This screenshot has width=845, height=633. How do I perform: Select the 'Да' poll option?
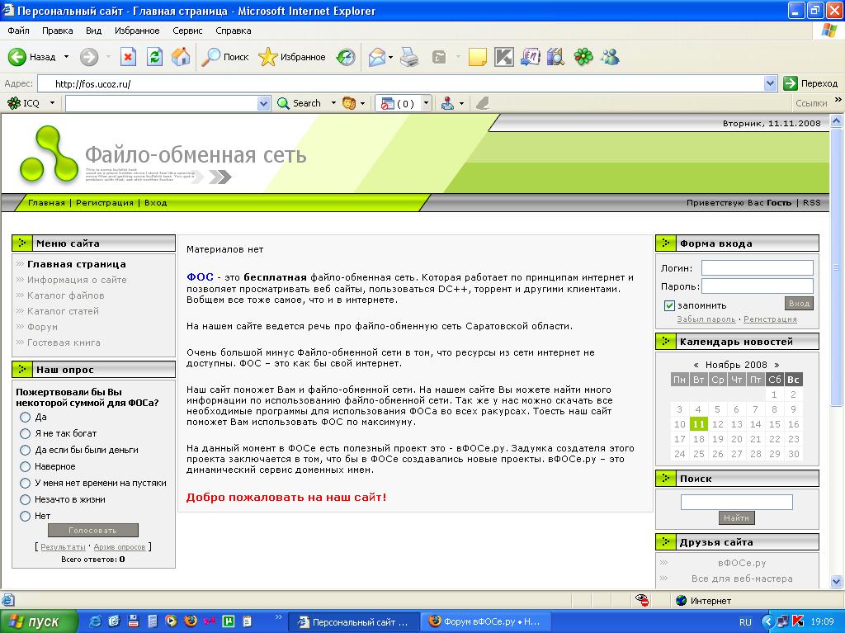(26, 418)
